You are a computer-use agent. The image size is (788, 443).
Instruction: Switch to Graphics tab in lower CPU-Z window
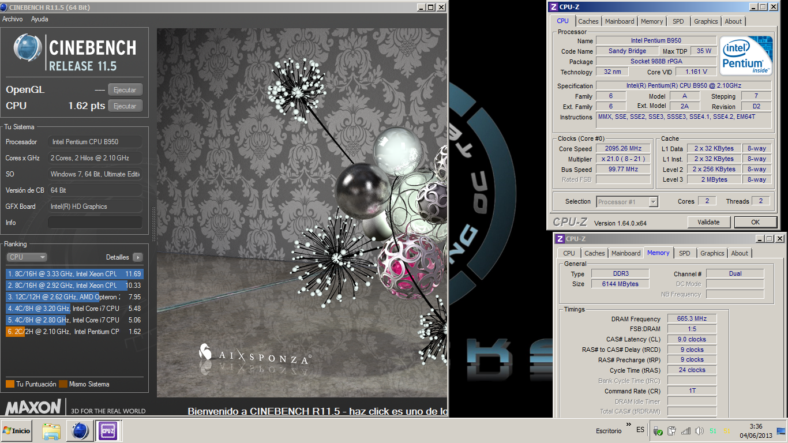[x=712, y=253]
